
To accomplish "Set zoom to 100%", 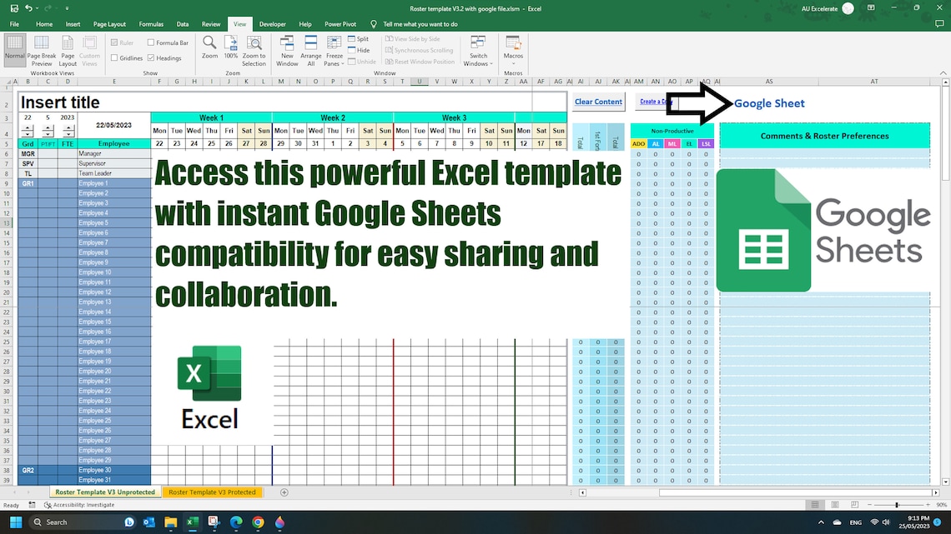I will (231, 48).
